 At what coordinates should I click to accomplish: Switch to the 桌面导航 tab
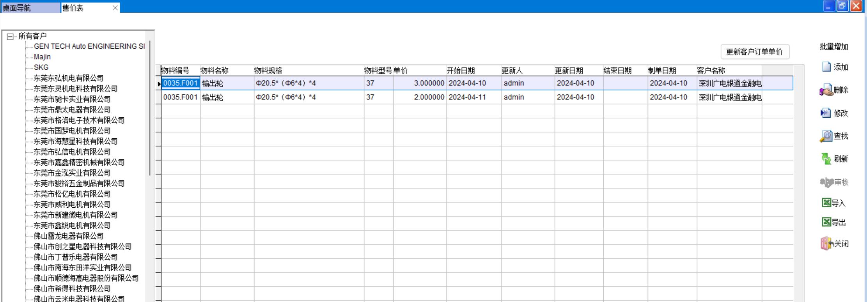click(x=30, y=8)
